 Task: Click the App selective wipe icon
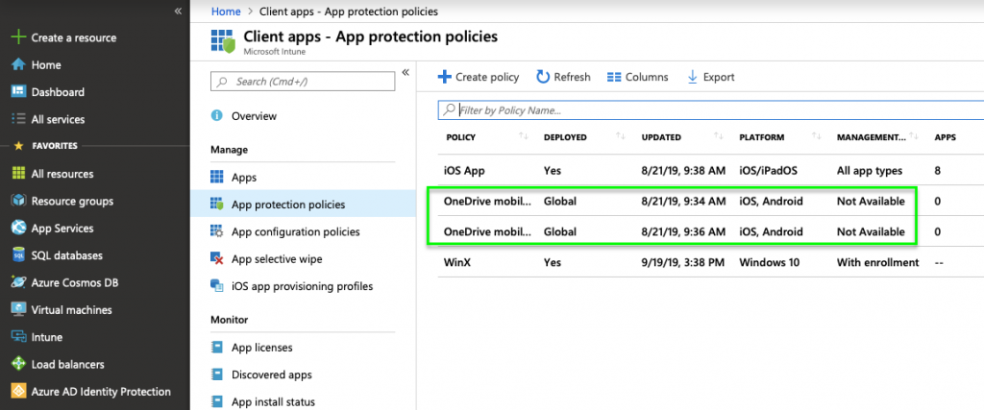(x=217, y=259)
